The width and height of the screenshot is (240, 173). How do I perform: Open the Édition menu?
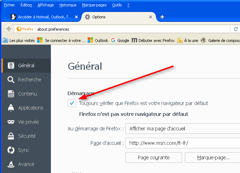click(26, 5)
